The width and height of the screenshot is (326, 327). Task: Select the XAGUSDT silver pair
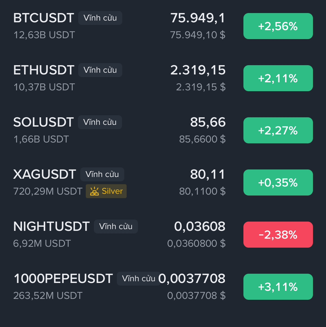(163, 183)
